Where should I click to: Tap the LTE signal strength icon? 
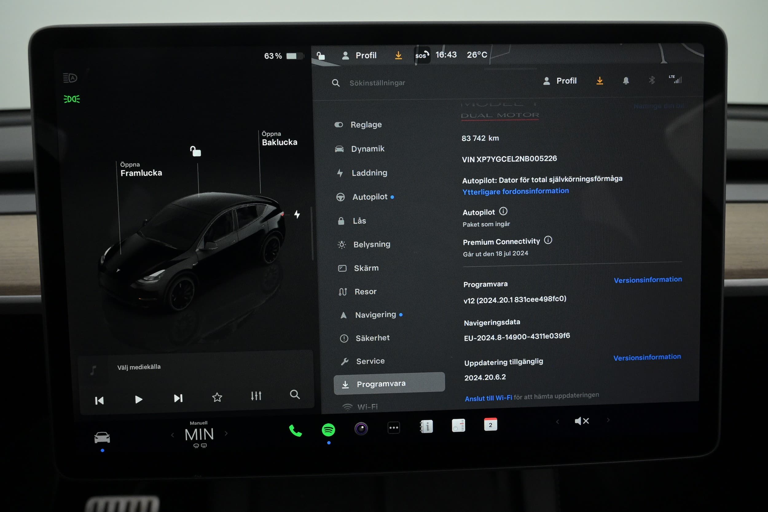675,79
